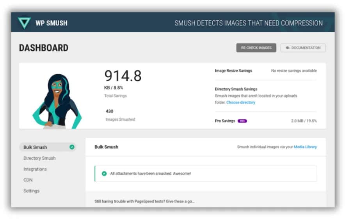This screenshot has height=219, width=345.
Task: Select Bulk Smush in the sidebar
Action: coord(47,147)
